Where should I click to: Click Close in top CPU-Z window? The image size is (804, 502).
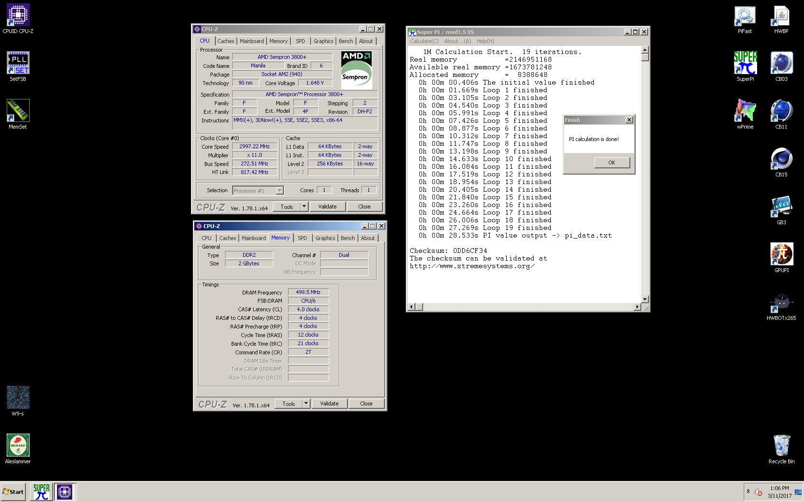pyautogui.click(x=364, y=207)
